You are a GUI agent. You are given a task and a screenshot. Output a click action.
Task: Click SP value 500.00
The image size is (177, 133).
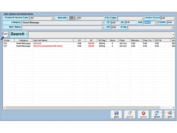[x=91, y=46]
